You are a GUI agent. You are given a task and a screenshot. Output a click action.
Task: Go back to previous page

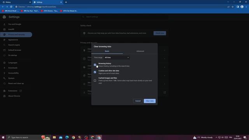[3, 7]
